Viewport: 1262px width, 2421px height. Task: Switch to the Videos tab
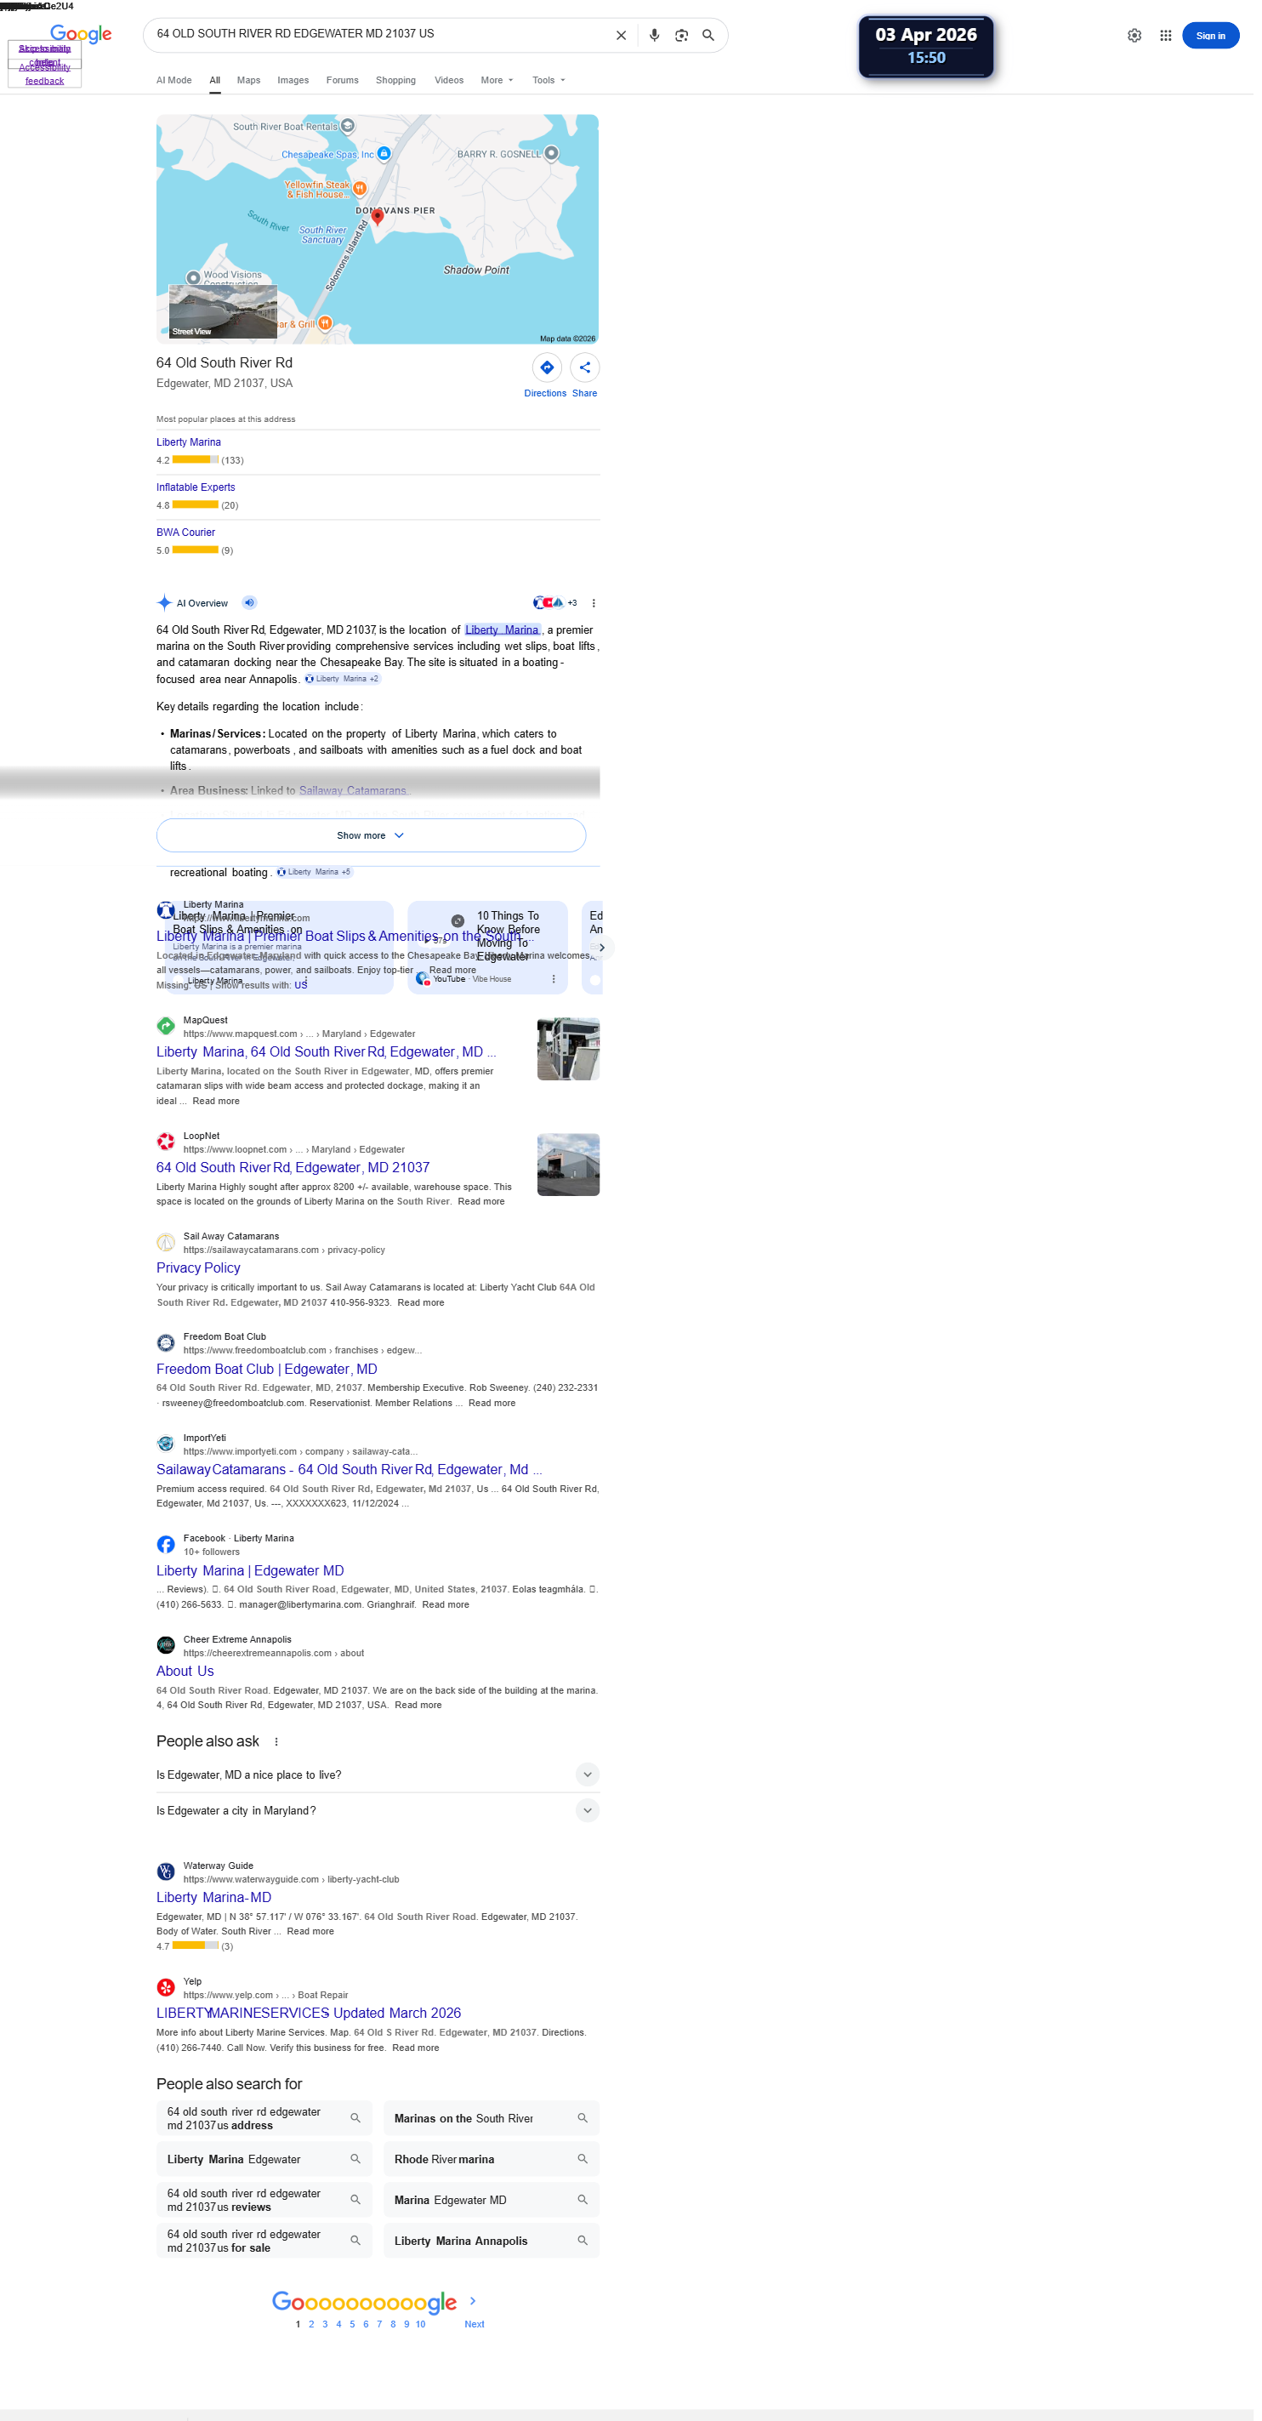pyautogui.click(x=449, y=80)
